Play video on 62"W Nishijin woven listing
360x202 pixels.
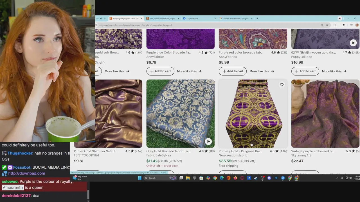coord(353,43)
